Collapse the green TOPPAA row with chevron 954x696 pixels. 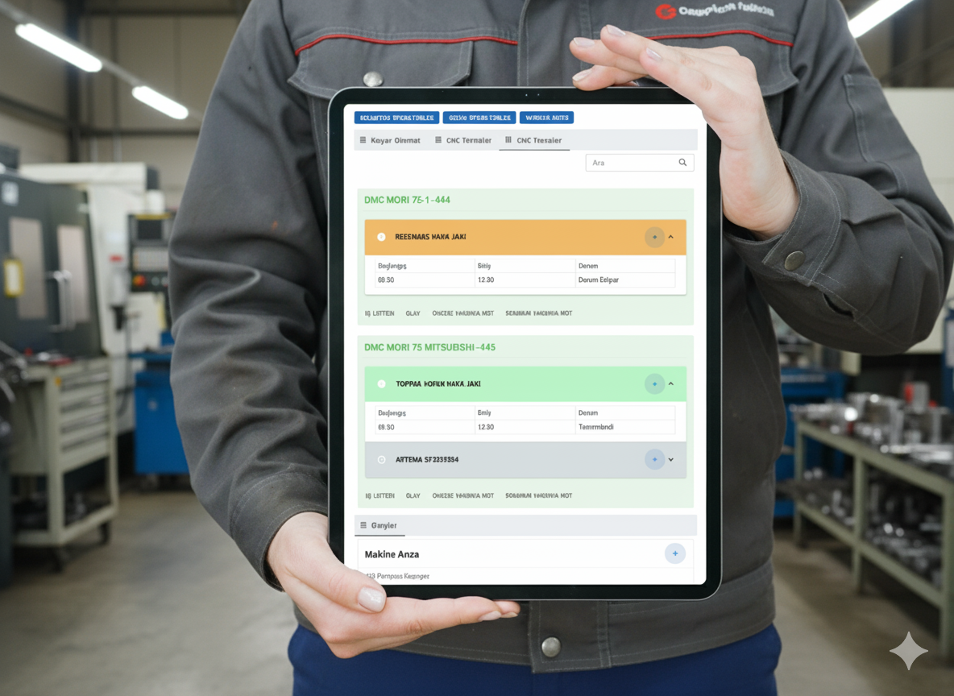(671, 384)
